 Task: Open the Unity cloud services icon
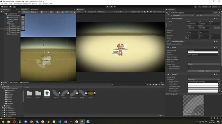pos(10,7)
